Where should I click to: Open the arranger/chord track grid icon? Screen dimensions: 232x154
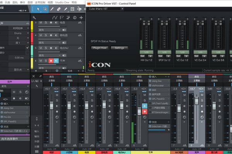tap(68, 18)
